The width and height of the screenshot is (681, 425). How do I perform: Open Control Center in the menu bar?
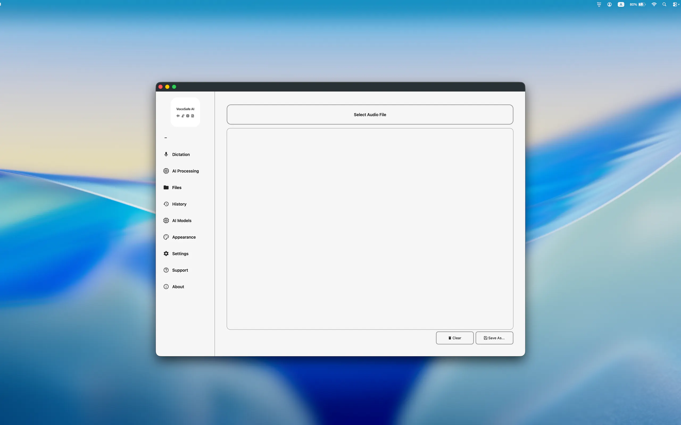[675, 4]
